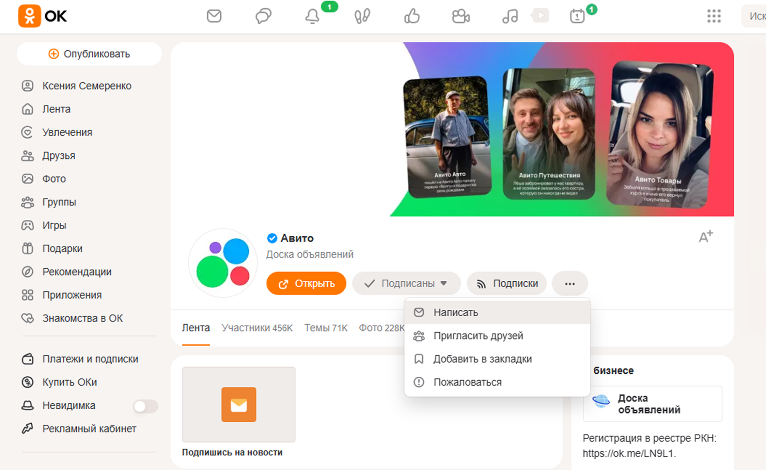Viewport: 766px width, 470px height.
Task: Click the three-dots more options button
Action: point(569,283)
